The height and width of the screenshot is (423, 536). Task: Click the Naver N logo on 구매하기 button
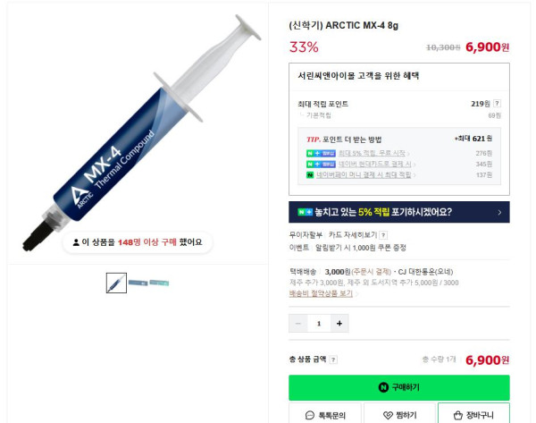[383, 387]
